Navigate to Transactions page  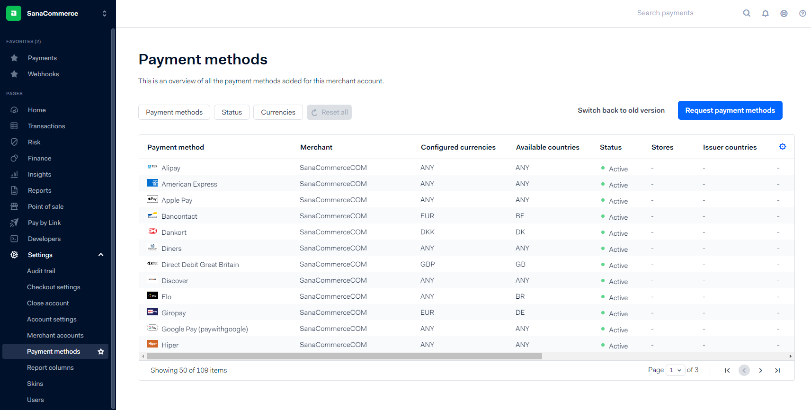tap(46, 126)
